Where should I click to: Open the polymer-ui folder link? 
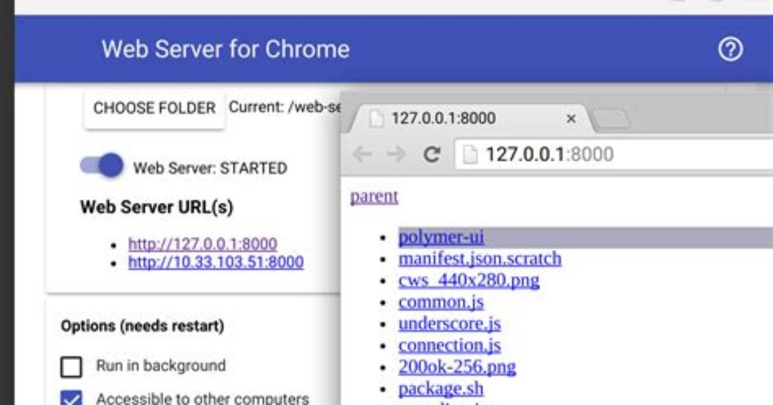pyautogui.click(x=441, y=237)
